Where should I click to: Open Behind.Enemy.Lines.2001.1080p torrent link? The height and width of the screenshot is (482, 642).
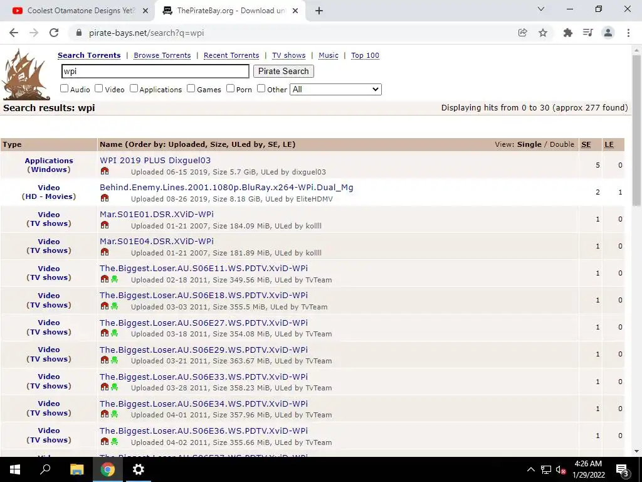226,187
